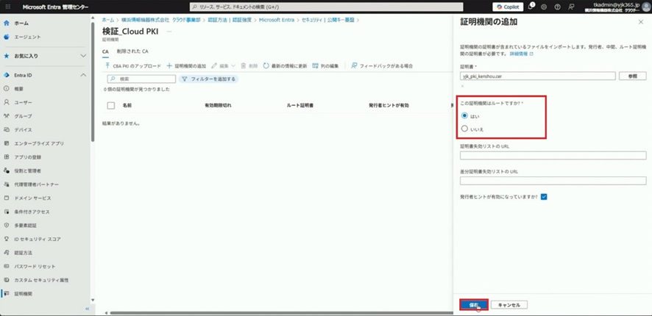Viewport: 652px width, 316px height.
Task: Click the 証明書失効リストの URL field
Action: click(x=553, y=156)
